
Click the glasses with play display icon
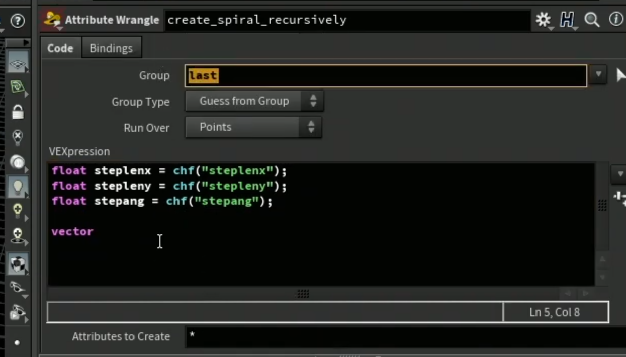[18, 313]
